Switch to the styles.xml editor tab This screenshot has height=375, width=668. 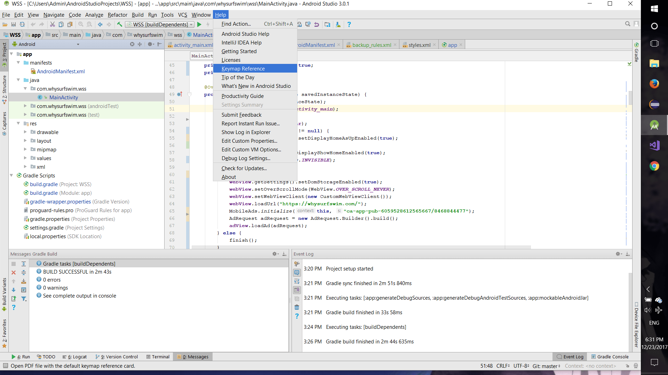[419, 44]
